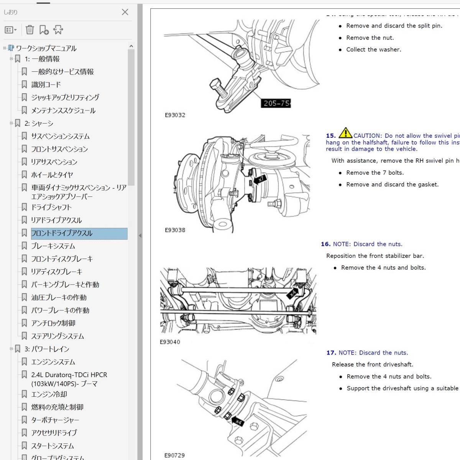The image size is (460, 460).
Task: Open 識別コード bookmark
Action: (x=46, y=85)
